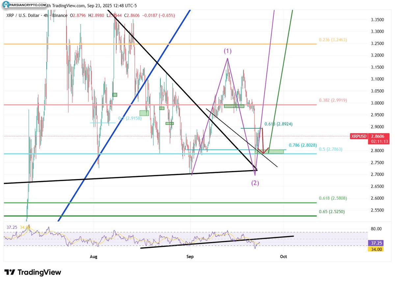
Task: Select the XRPUSD price tag on the axis
Action: click(358, 136)
